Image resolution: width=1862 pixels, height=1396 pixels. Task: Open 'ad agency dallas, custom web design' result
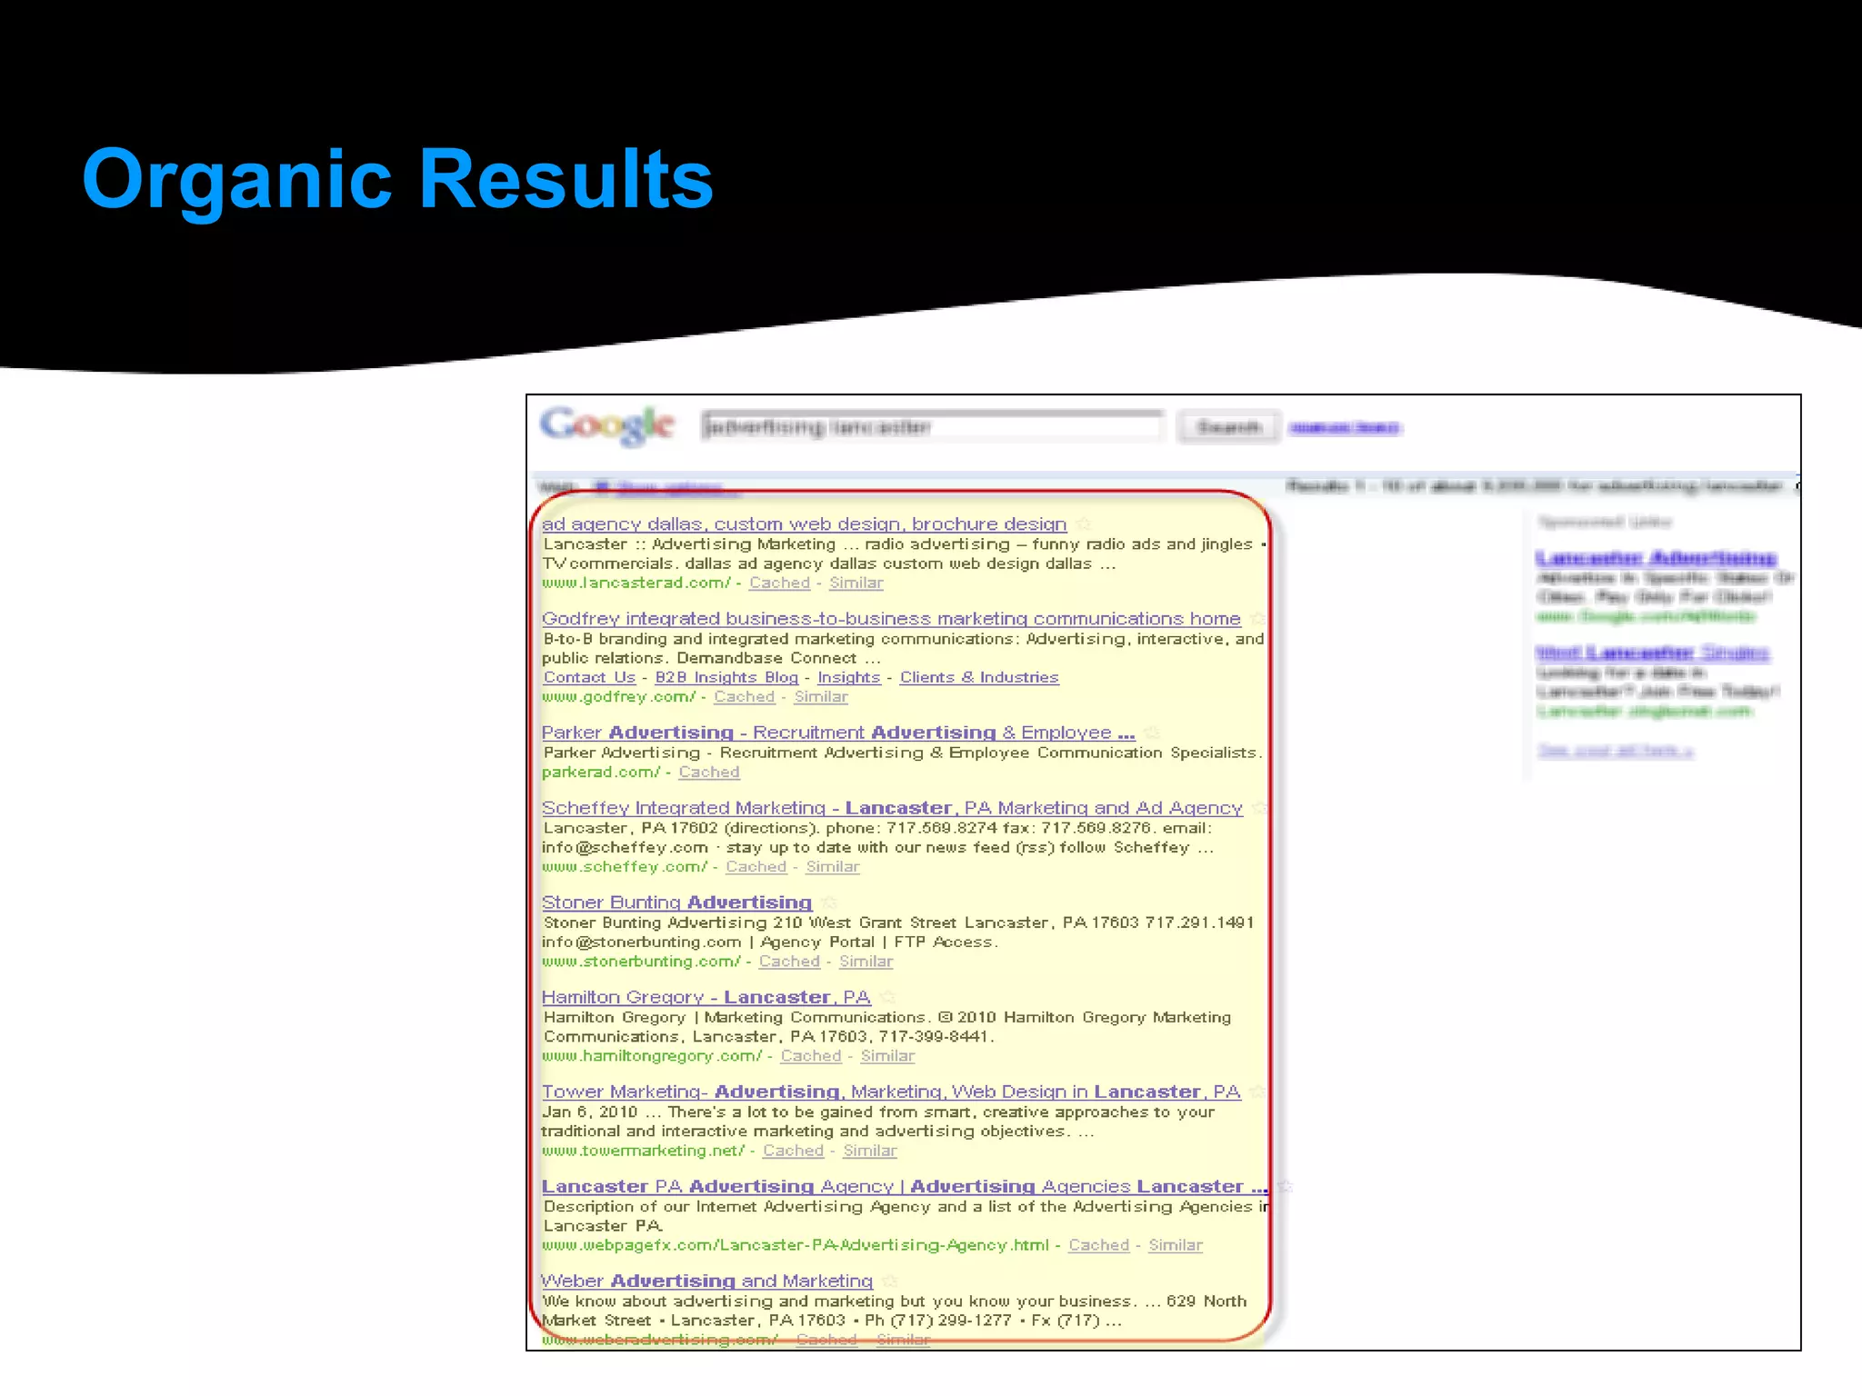[x=804, y=524]
